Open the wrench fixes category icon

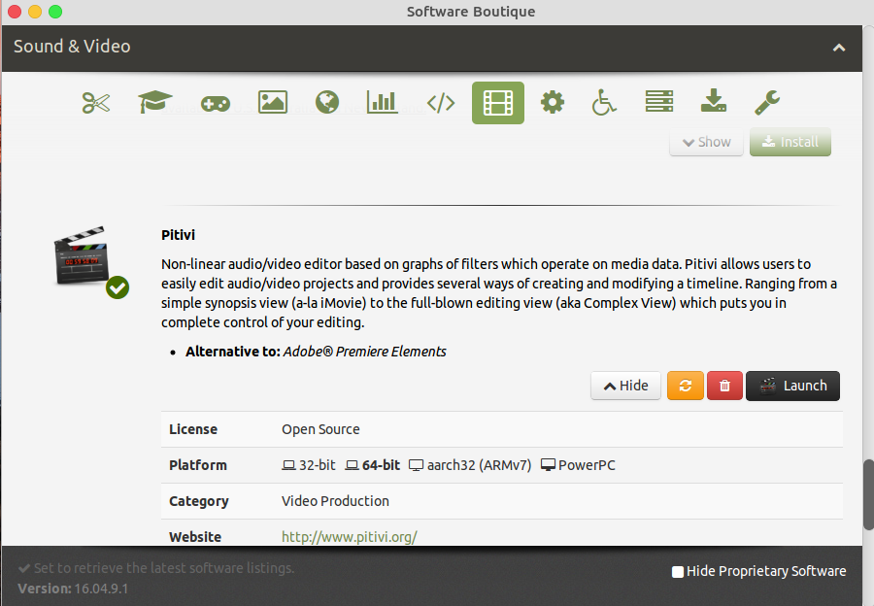767,103
